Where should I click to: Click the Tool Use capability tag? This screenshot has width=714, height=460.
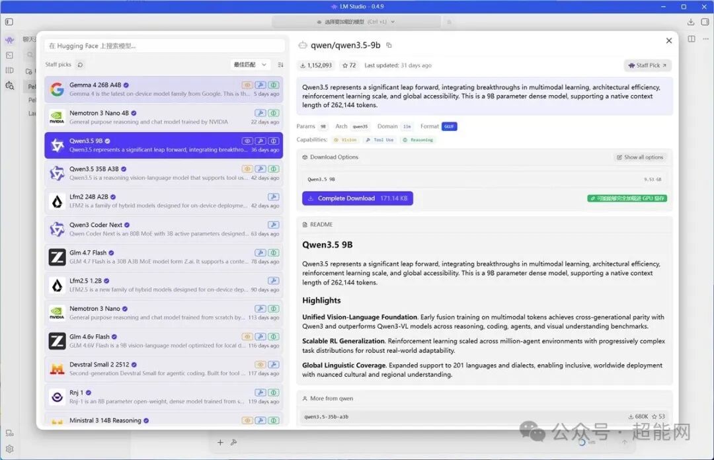pos(379,140)
